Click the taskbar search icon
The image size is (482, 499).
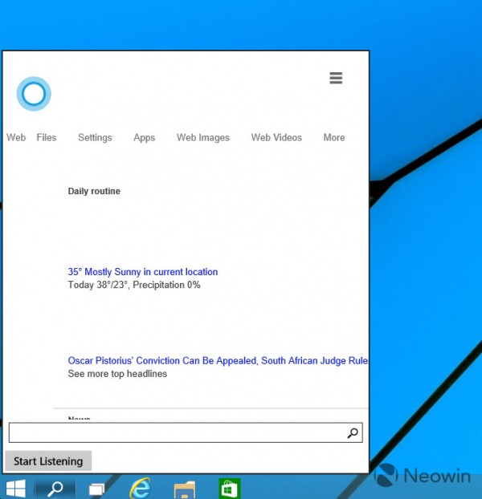point(55,487)
